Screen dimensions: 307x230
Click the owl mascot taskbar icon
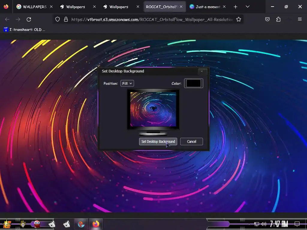(x=23, y=224)
